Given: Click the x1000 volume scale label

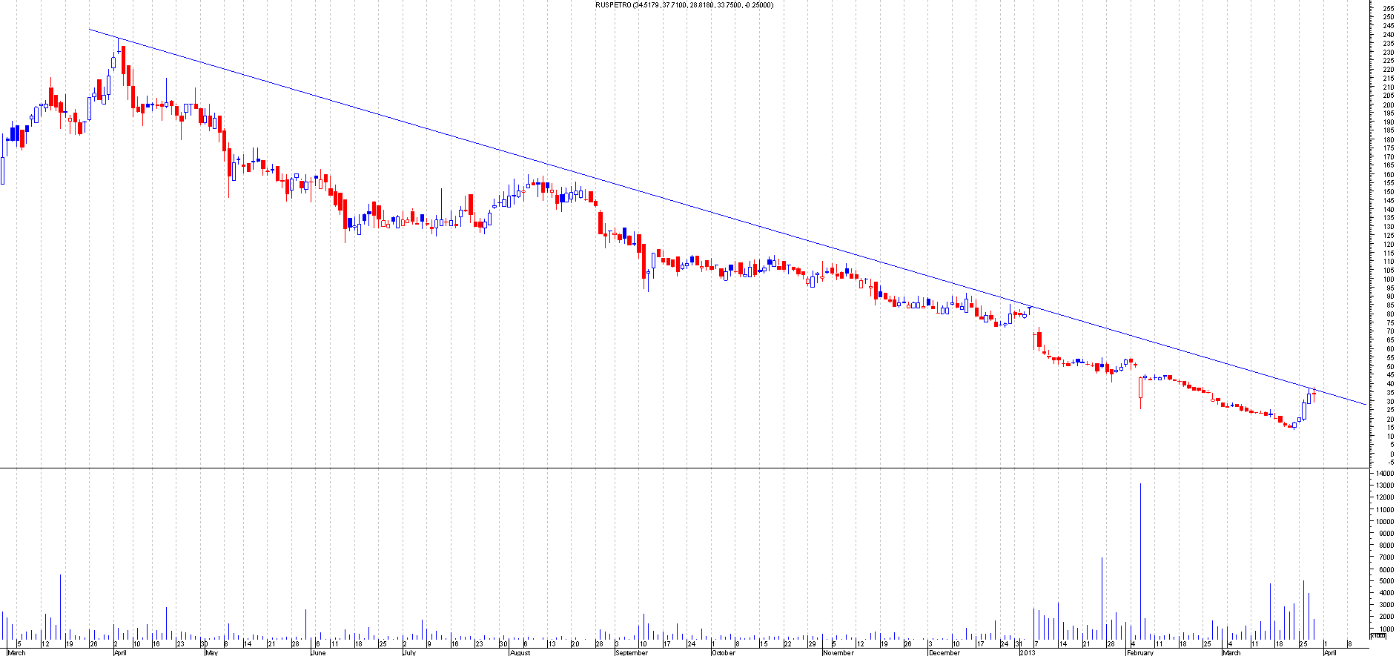Looking at the screenshot, I should coord(1377,635).
